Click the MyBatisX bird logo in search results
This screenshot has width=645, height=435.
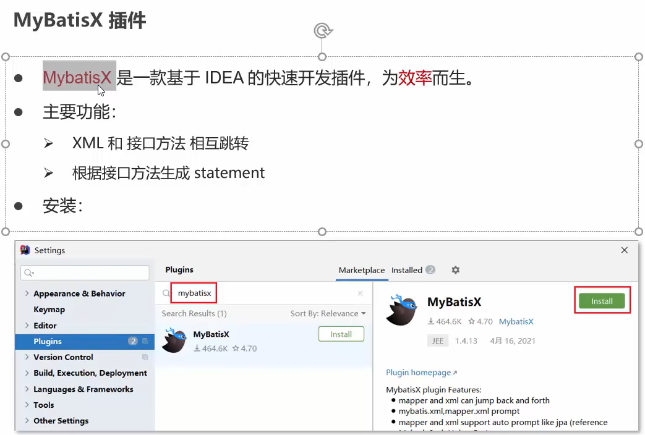pyautogui.click(x=174, y=340)
